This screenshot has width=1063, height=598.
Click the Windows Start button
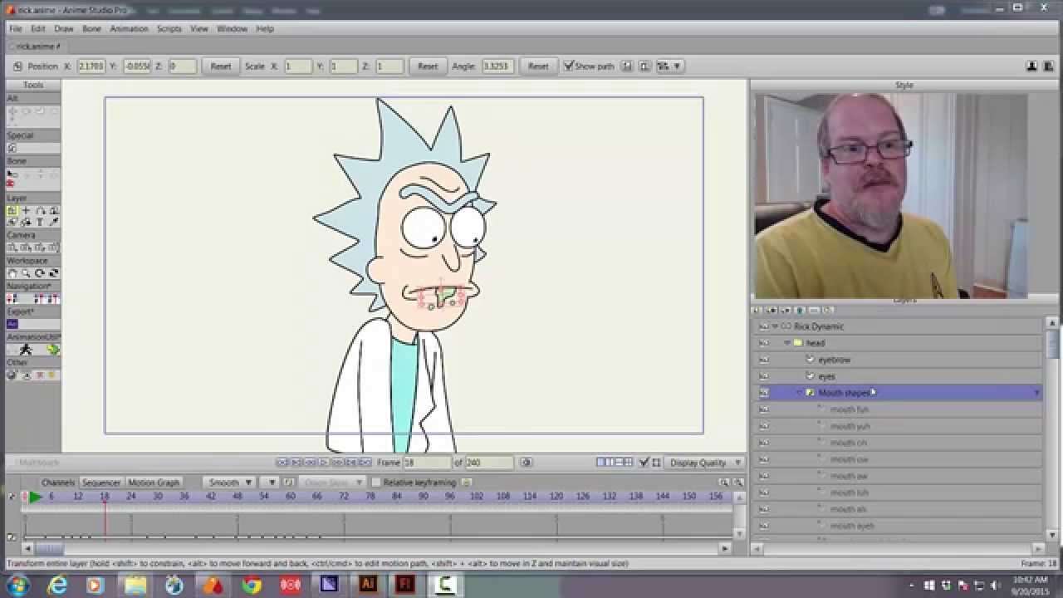17,585
